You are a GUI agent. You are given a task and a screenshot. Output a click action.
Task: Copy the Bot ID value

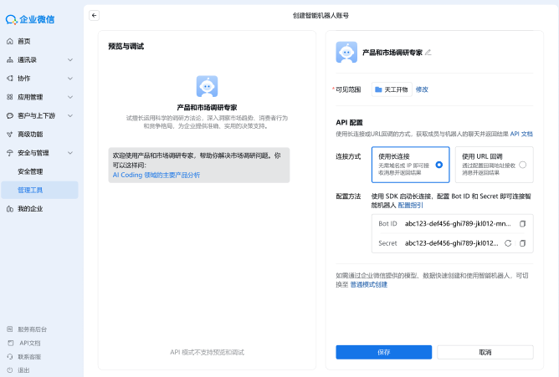(x=522, y=224)
